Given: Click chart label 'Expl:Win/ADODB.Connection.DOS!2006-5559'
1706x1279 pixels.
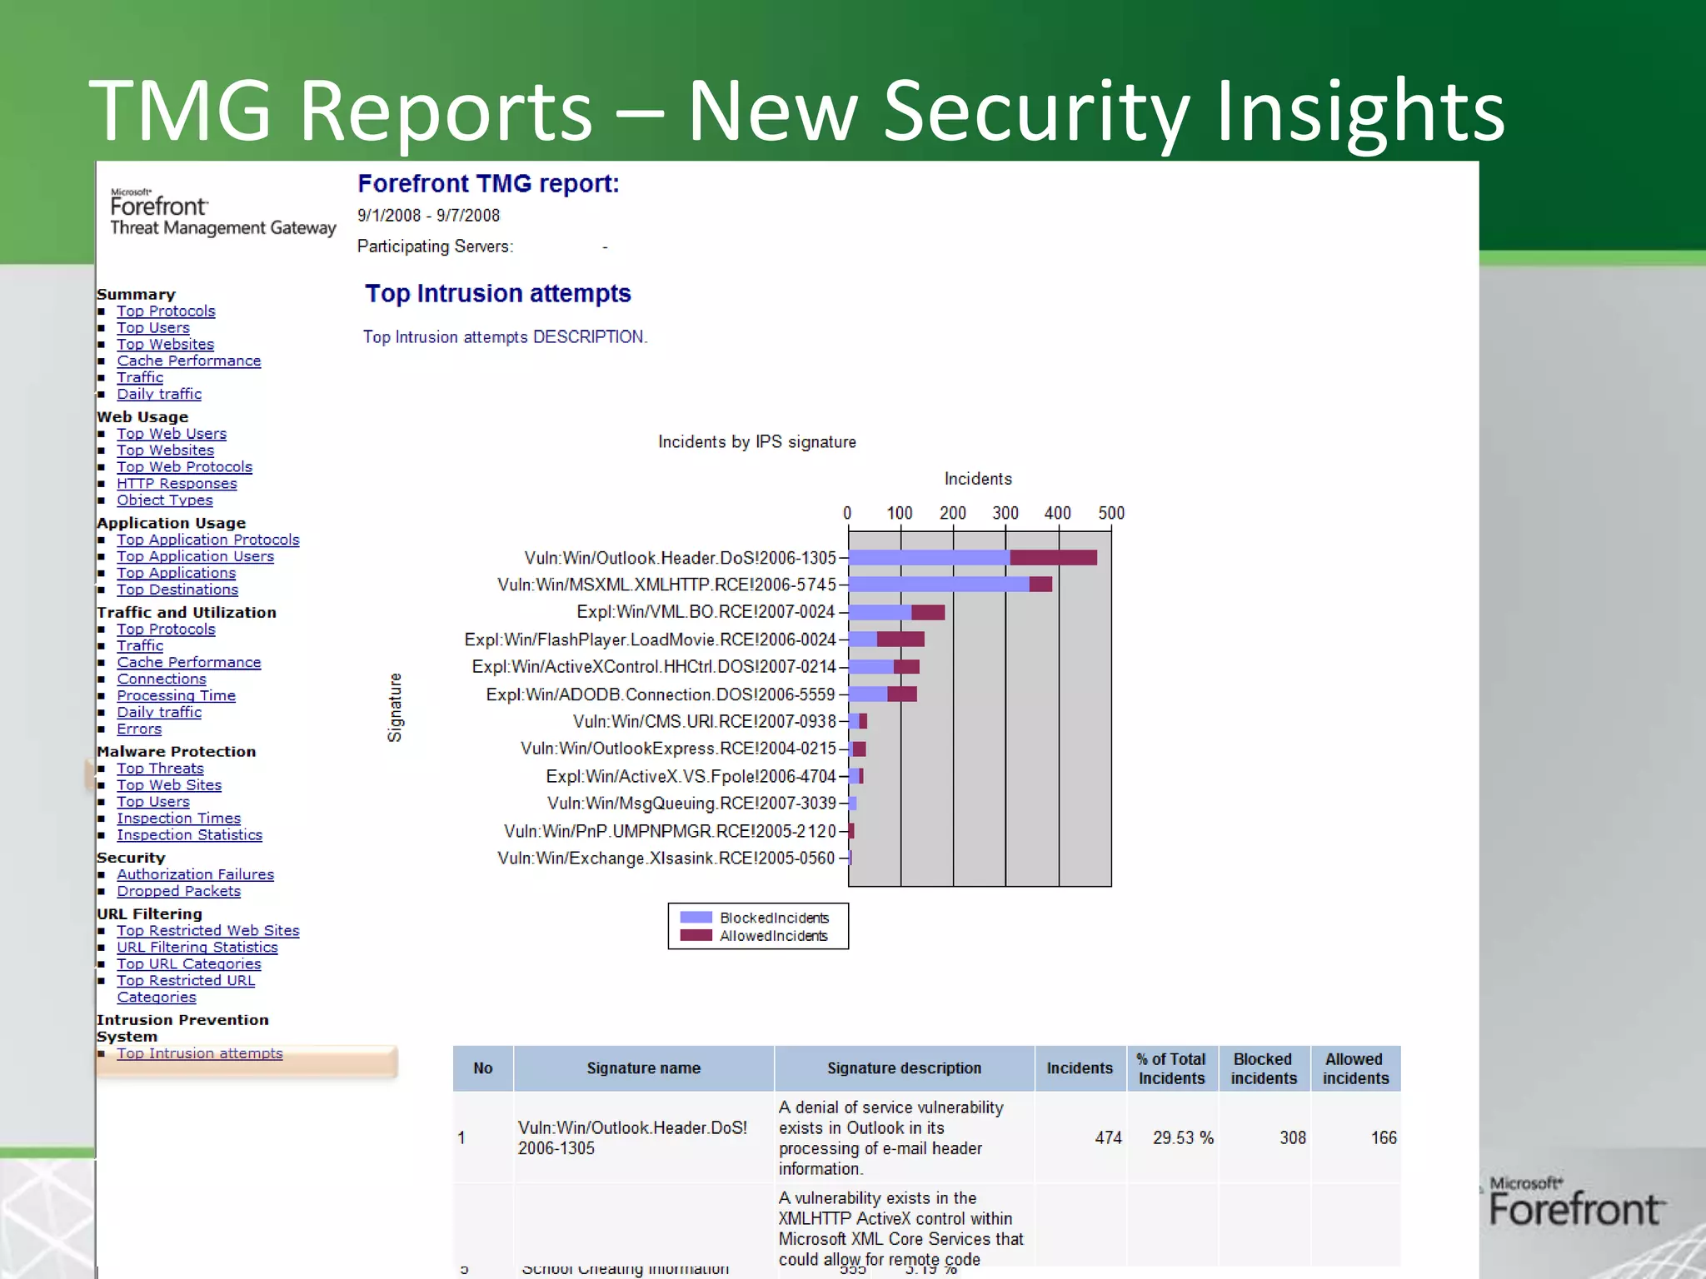Looking at the screenshot, I should [661, 694].
